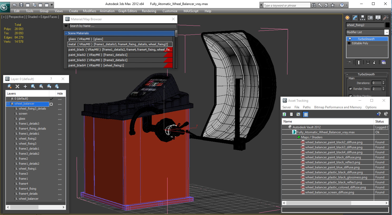Toggle the Render Iters checkbox
The height and width of the screenshot is (215, 392).
tap(350, 89)
